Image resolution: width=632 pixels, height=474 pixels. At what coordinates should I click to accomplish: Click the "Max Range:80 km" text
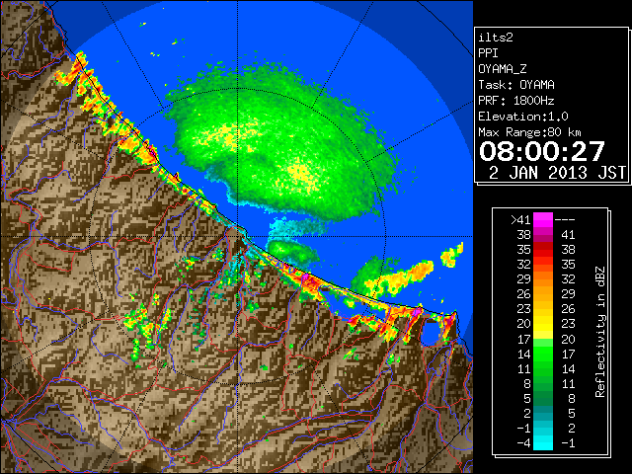530,132
